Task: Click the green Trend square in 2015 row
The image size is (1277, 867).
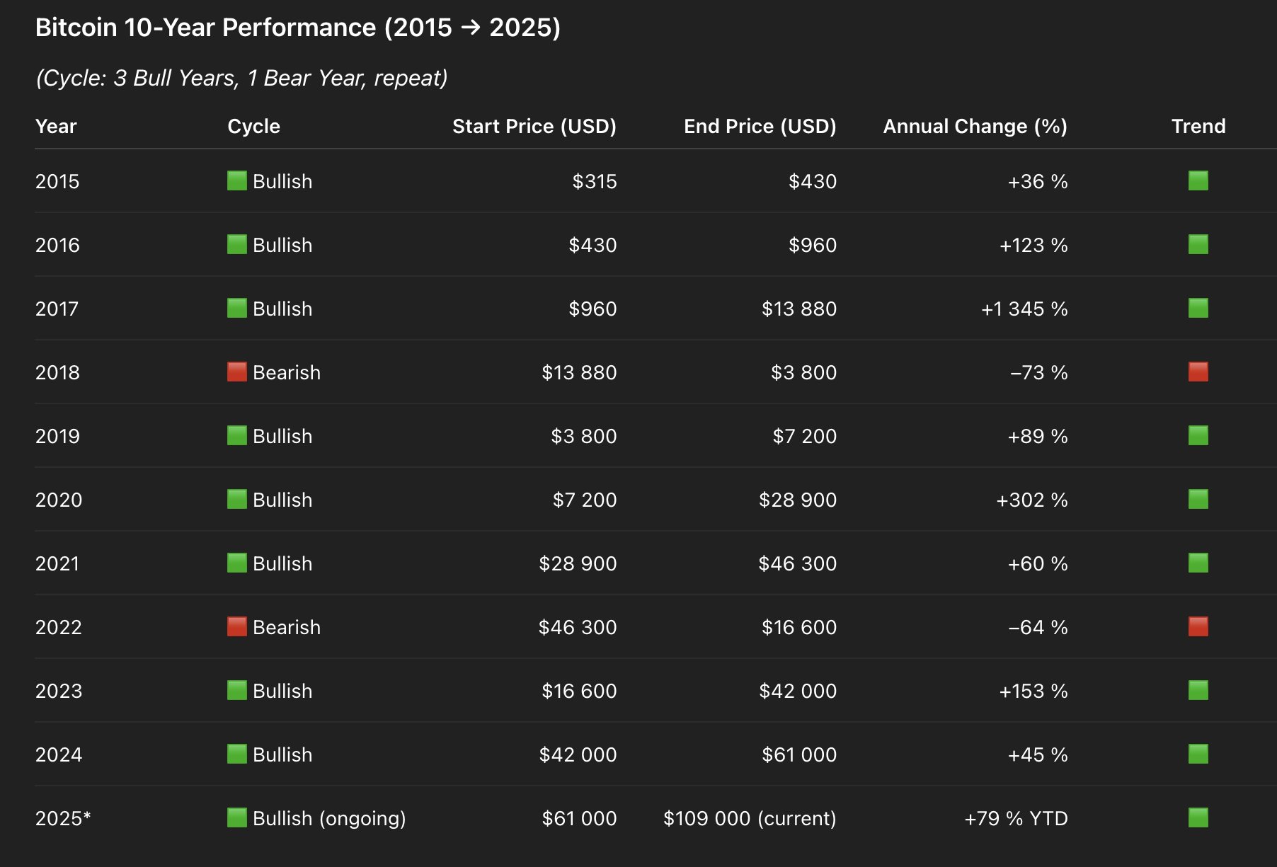Action: 1198,181
